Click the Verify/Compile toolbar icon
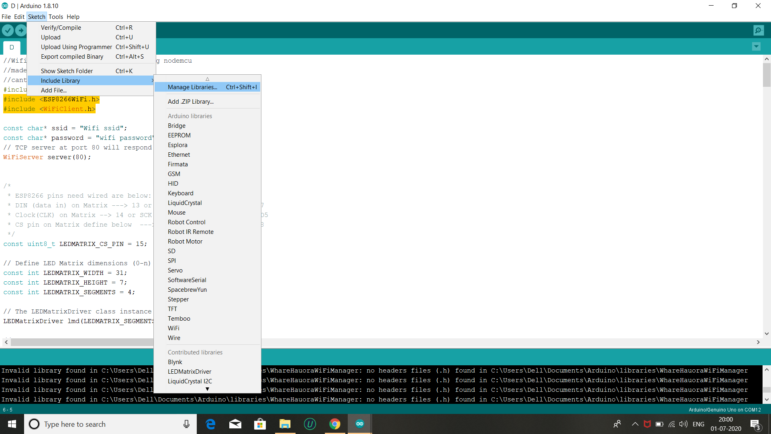 pyautogui.click(x=8, y=30)
